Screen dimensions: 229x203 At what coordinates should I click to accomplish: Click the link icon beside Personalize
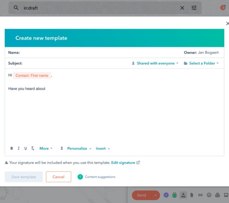click(x=62, y=148)
